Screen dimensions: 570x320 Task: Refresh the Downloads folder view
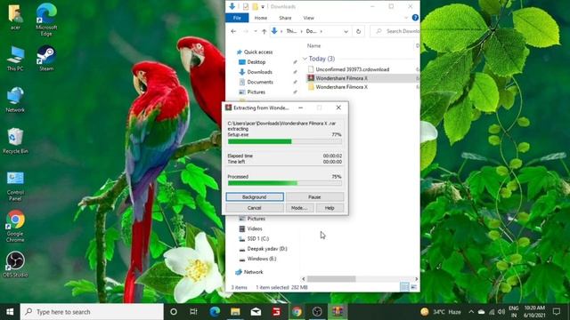(358, 32)
